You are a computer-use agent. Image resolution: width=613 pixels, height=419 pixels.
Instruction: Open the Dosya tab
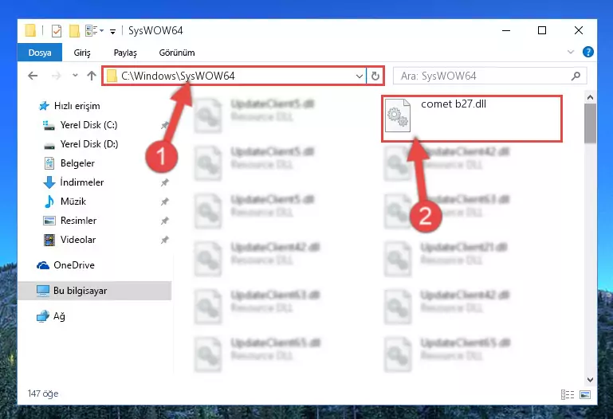coord(40,53)
